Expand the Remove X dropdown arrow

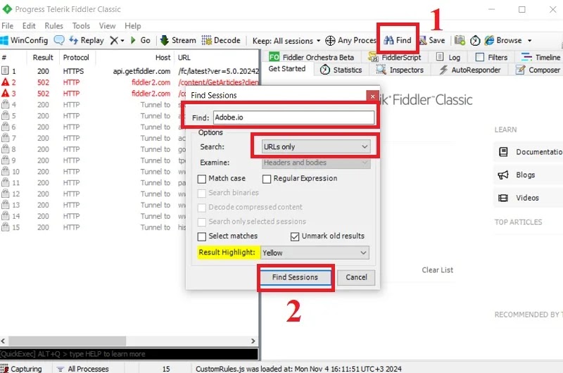click(x=122, y=41)
